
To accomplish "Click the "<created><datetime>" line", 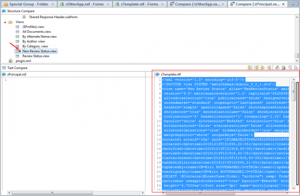I will point(225,144).
